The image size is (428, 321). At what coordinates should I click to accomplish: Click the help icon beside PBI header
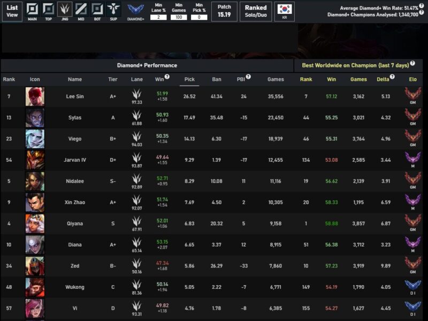pos(248,77)
